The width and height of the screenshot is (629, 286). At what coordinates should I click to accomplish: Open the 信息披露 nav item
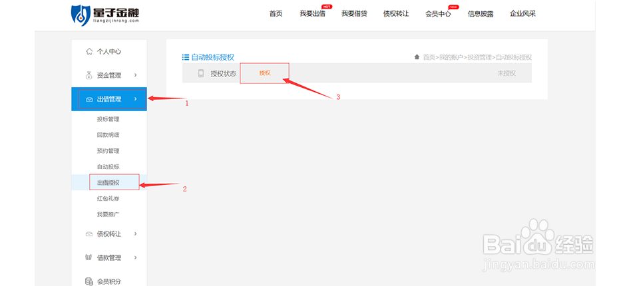[x=480, y=14]
